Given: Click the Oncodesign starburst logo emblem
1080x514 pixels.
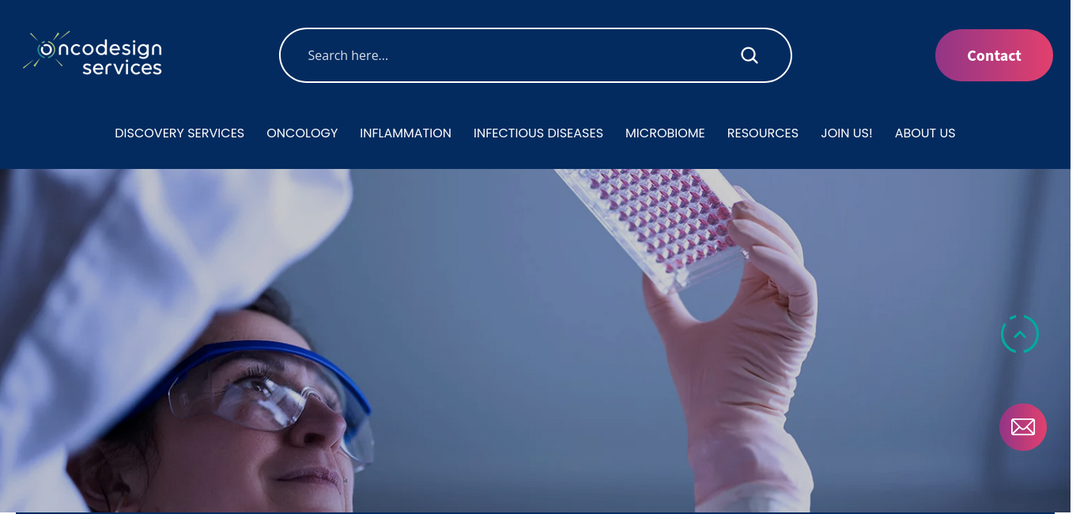Looking at the screenshot, I should coord(47,50).
